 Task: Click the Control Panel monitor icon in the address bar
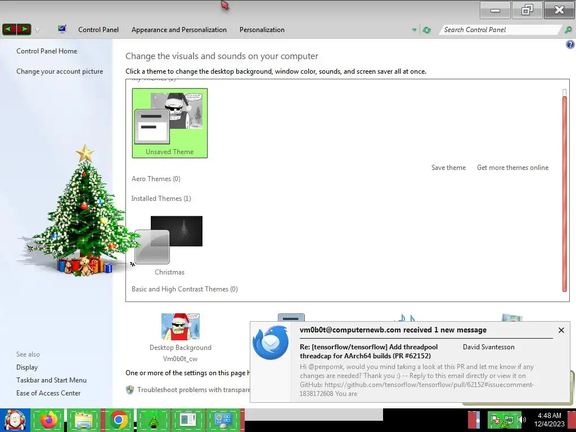[62, 29]
